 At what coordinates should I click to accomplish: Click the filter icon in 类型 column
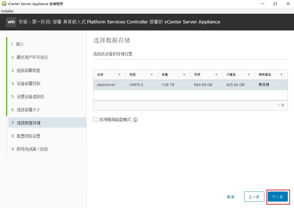pos(152,75)
